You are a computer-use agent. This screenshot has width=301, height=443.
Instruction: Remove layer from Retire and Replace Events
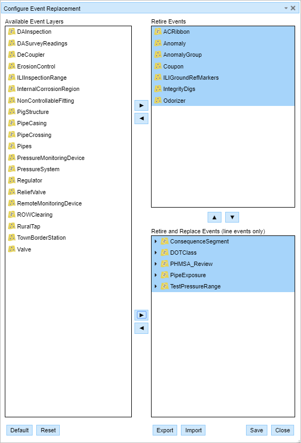coord(141,328)
